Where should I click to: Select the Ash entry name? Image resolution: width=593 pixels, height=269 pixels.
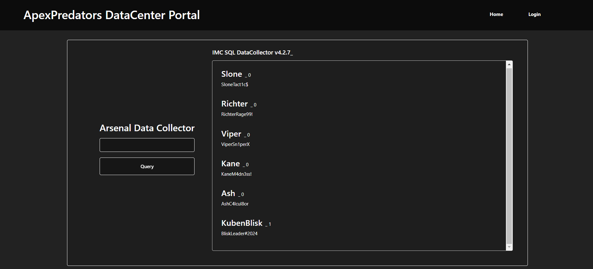[x=228, y=194]
